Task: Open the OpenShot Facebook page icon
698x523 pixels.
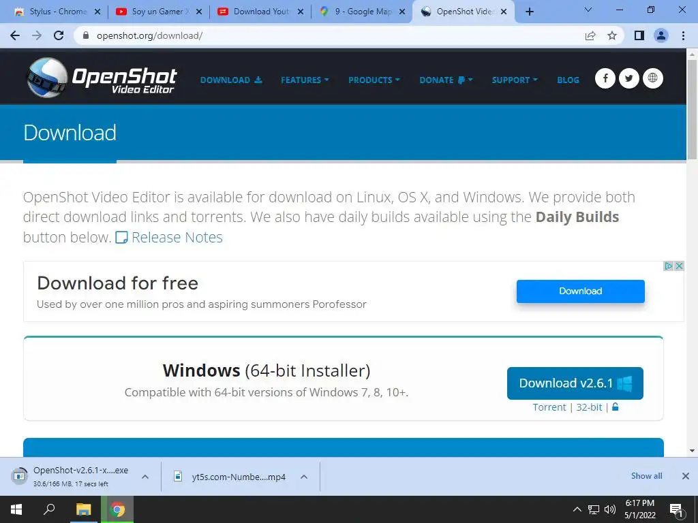Action: 605,78
